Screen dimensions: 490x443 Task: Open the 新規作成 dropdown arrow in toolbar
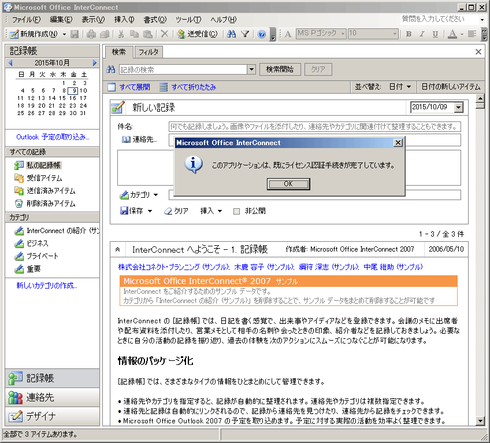[x=64, y=34]
